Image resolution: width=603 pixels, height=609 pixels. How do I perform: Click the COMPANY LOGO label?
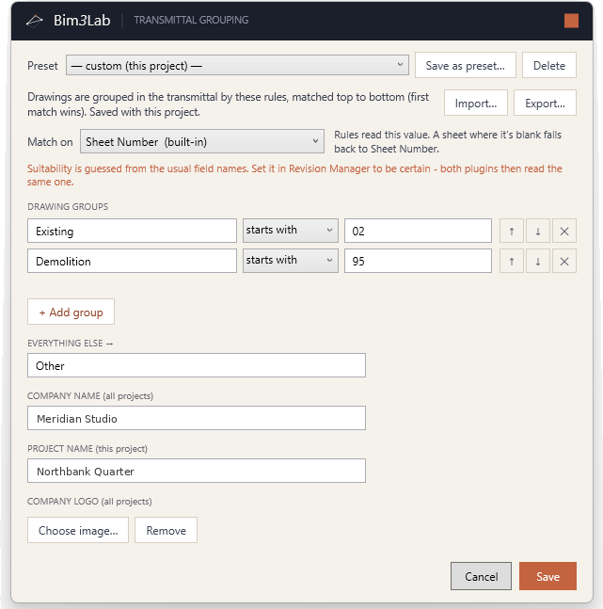(89, 502)
